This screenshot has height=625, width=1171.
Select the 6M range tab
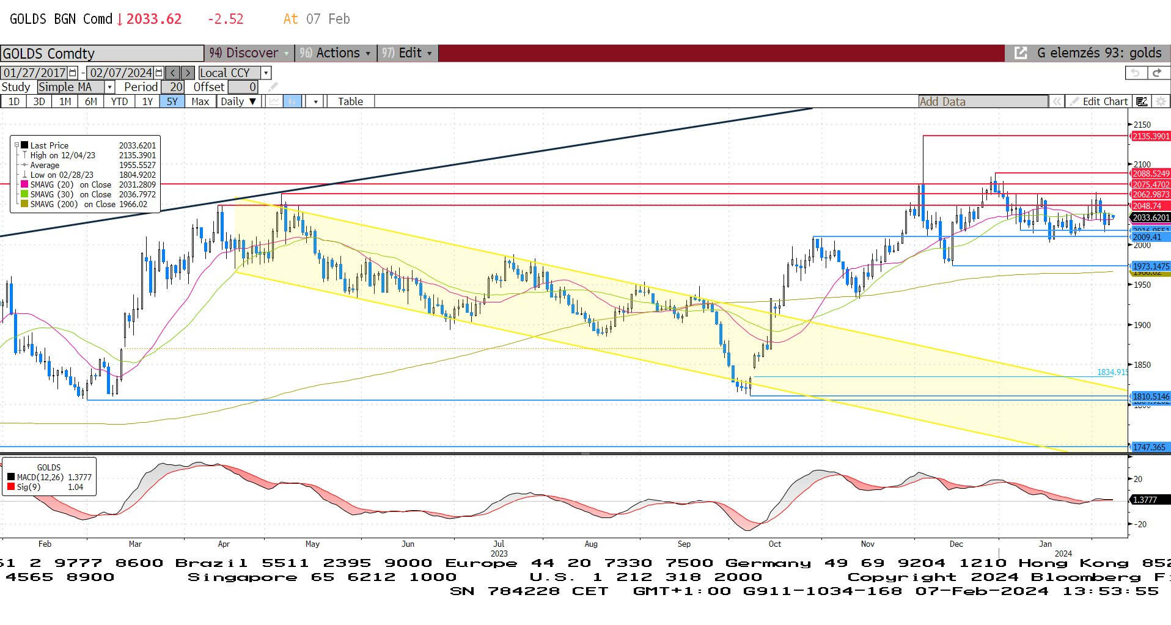[90, 101]
